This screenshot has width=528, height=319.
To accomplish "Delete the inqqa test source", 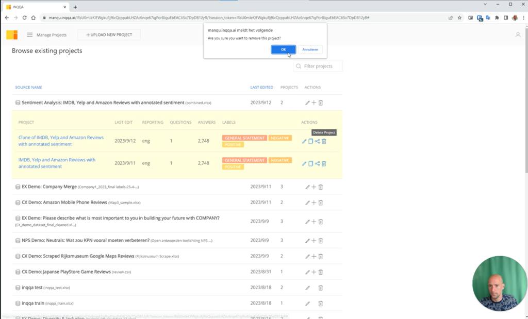I will pyautogui.click(x=321, y=288).
